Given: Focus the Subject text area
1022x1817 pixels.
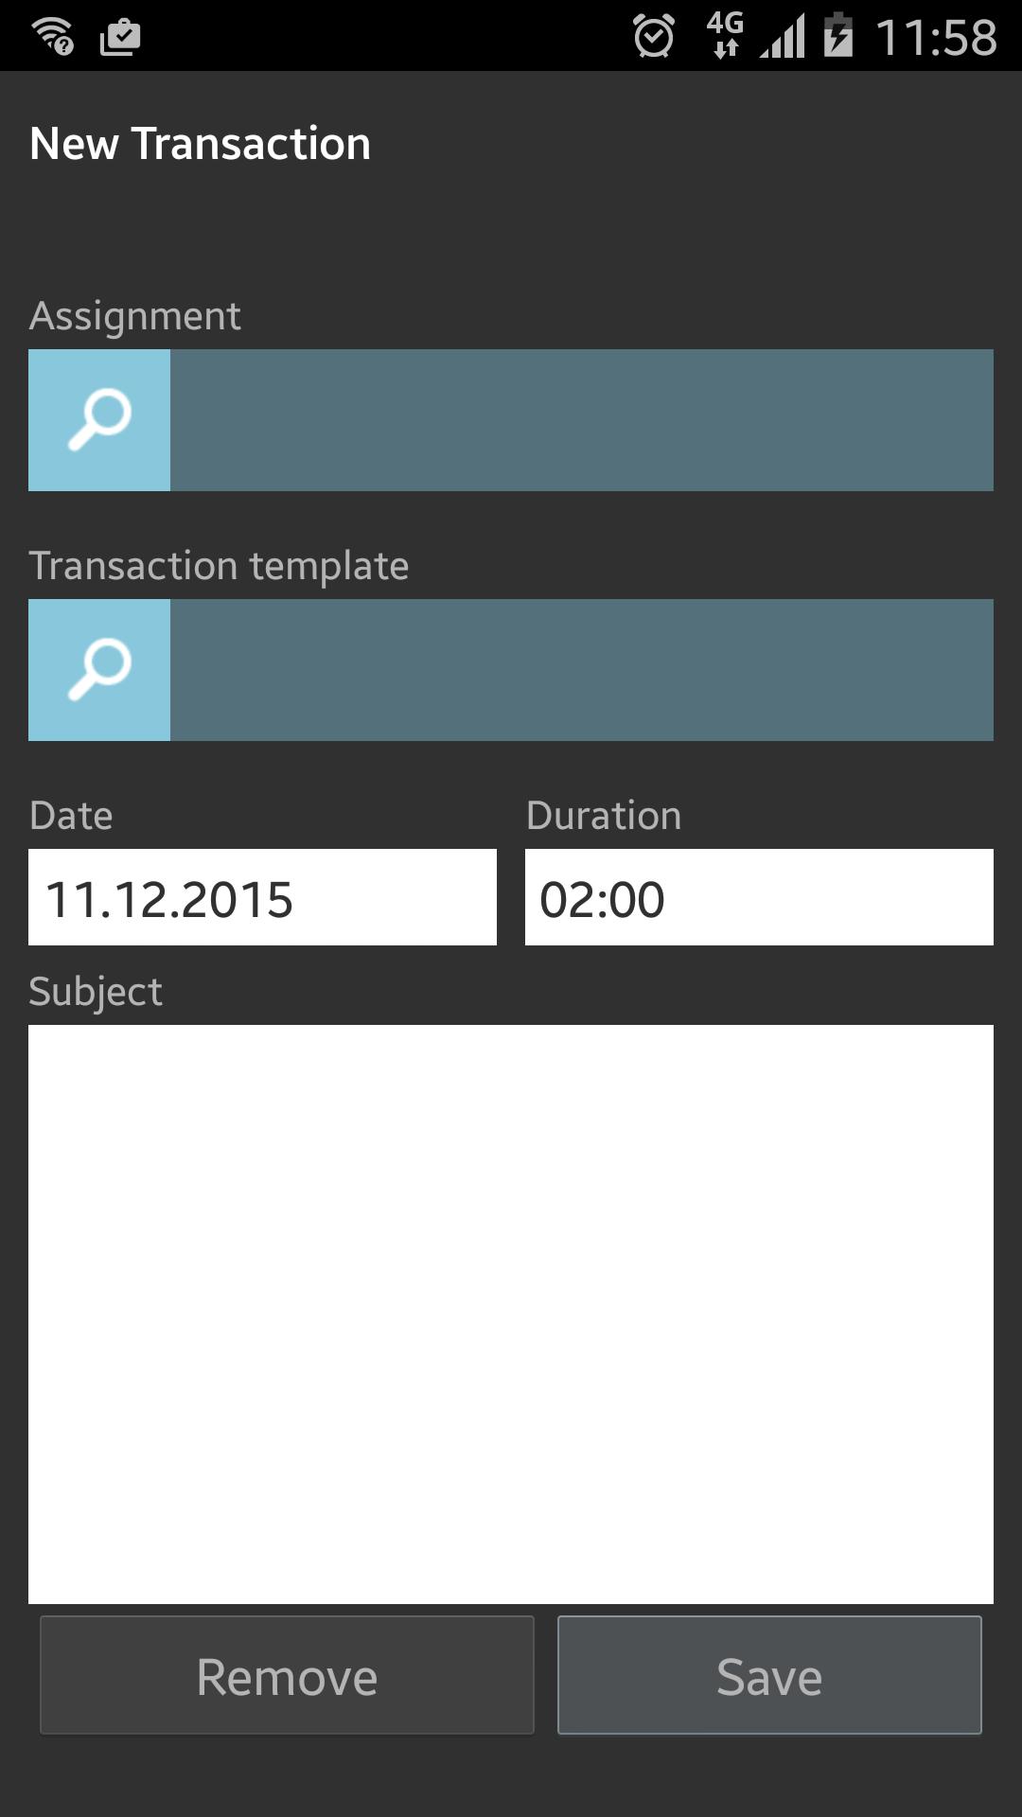Looking at the screenshot, I should tap(511, 1314).
